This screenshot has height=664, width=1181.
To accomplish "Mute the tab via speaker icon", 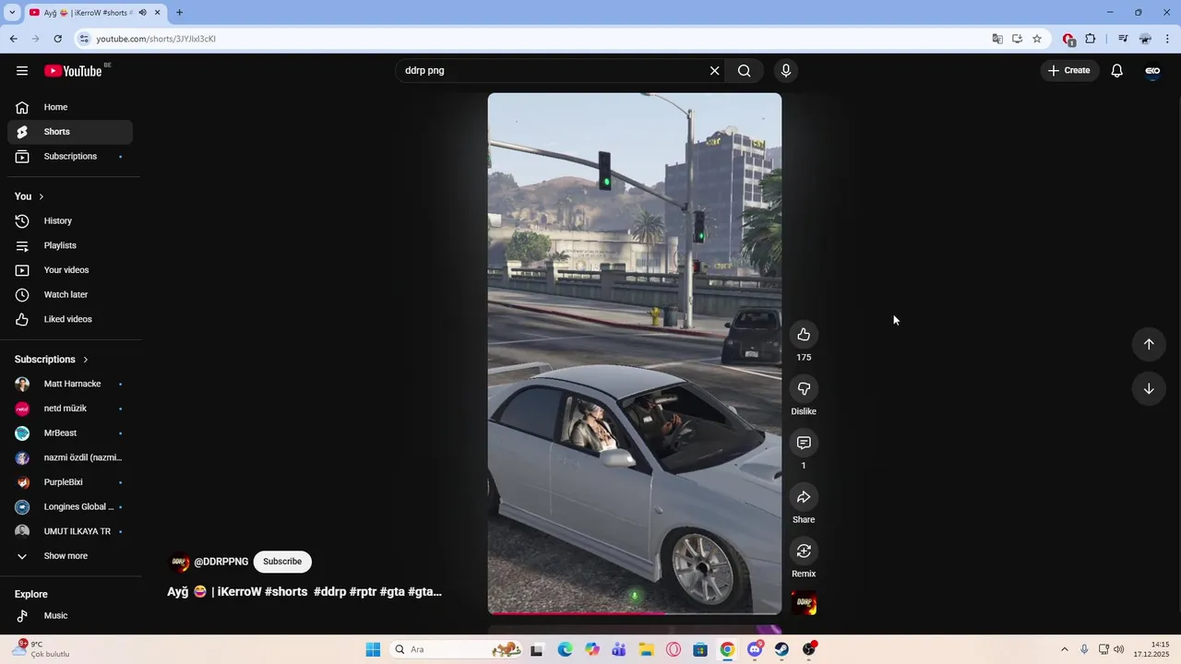I will (142, 13).
